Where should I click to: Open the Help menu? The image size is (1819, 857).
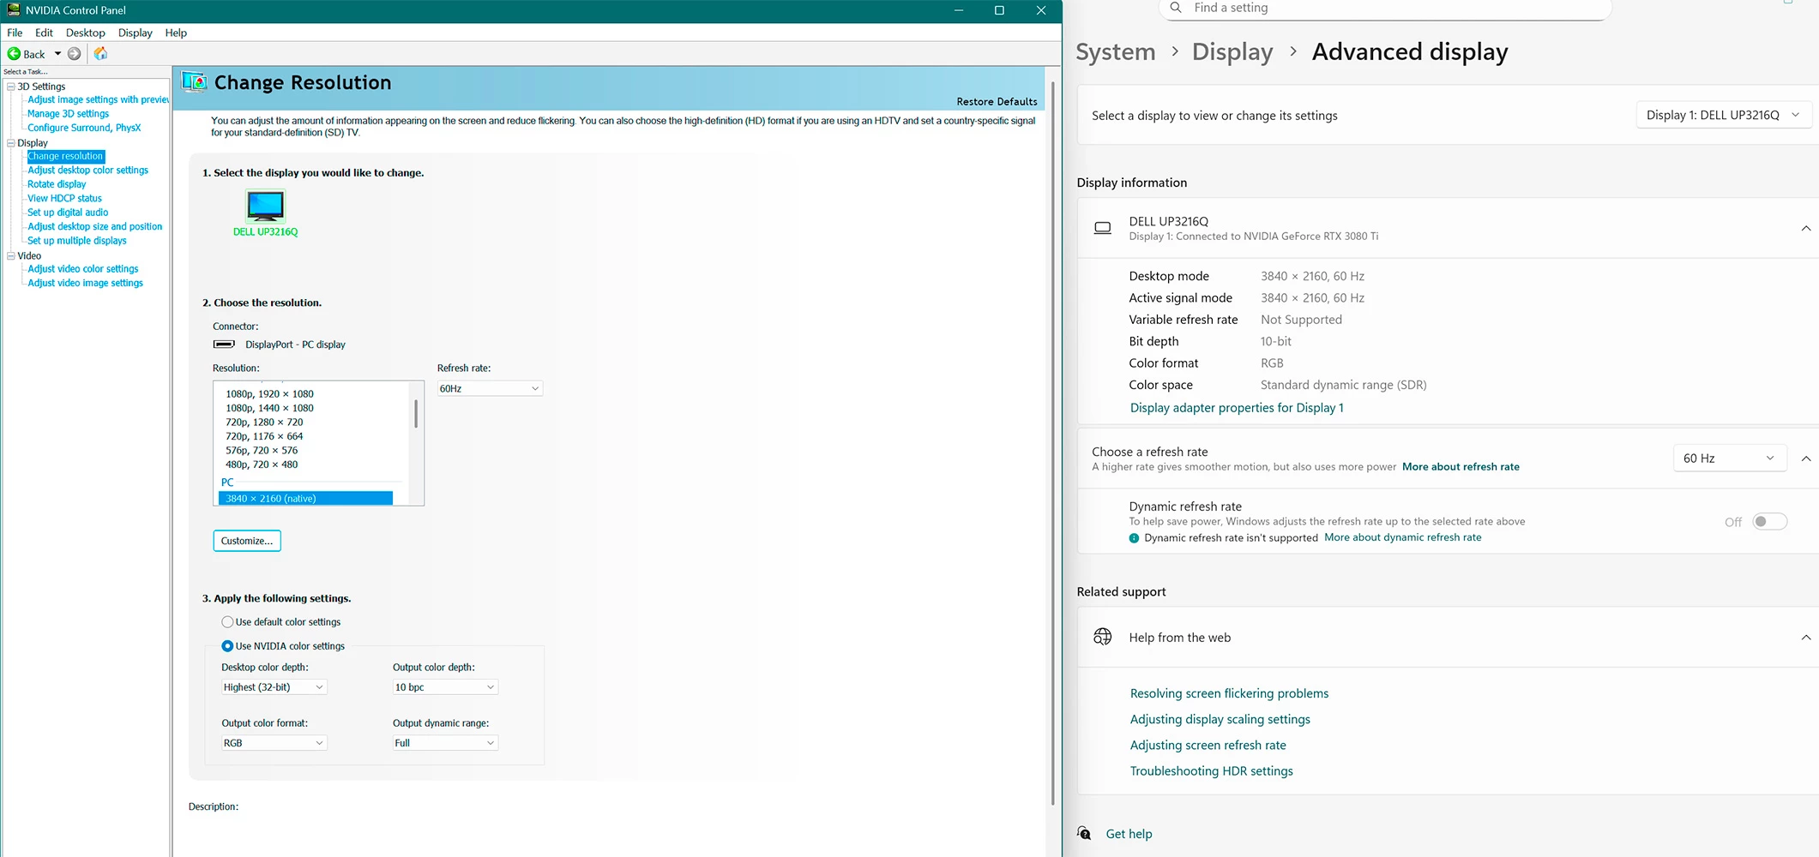click(176, 33)
